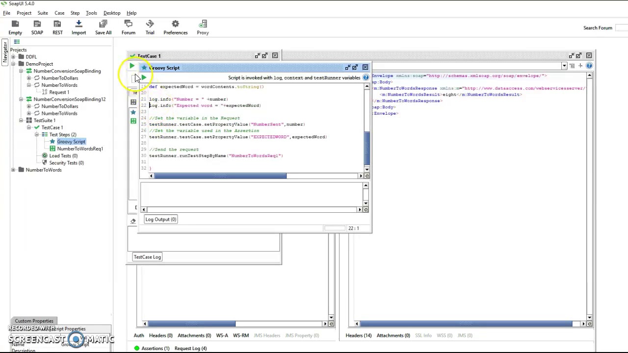Viewport: 628px width, 353px height.
Task: Open the WS-A tab
Action: point(222,335)
